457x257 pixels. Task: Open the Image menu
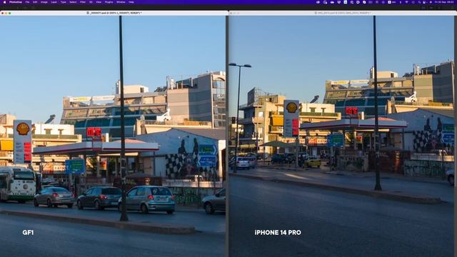click(x=44, y=2)
